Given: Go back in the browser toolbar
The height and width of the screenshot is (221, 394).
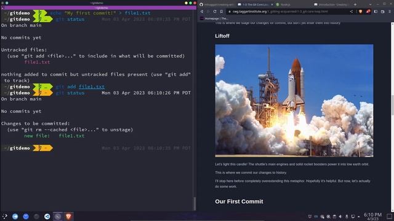Looking at the screenshot, I should (201, 12).
